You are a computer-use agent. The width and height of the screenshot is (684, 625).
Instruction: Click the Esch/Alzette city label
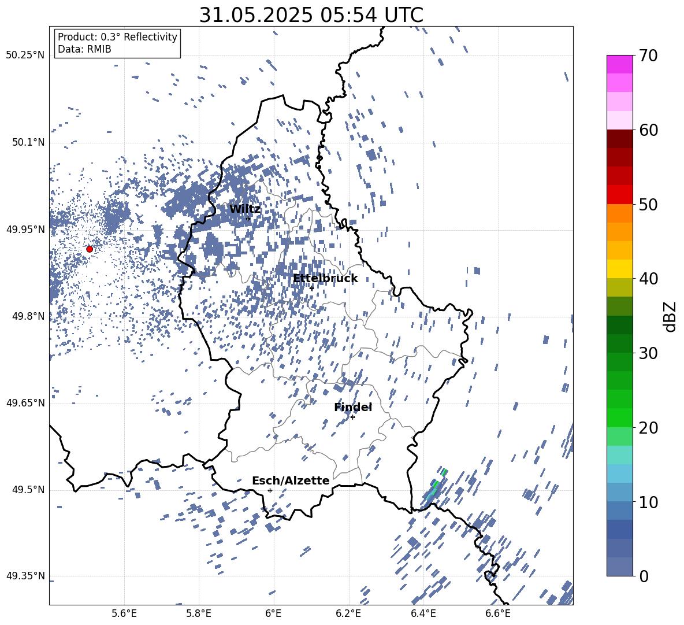coord(291,480)
